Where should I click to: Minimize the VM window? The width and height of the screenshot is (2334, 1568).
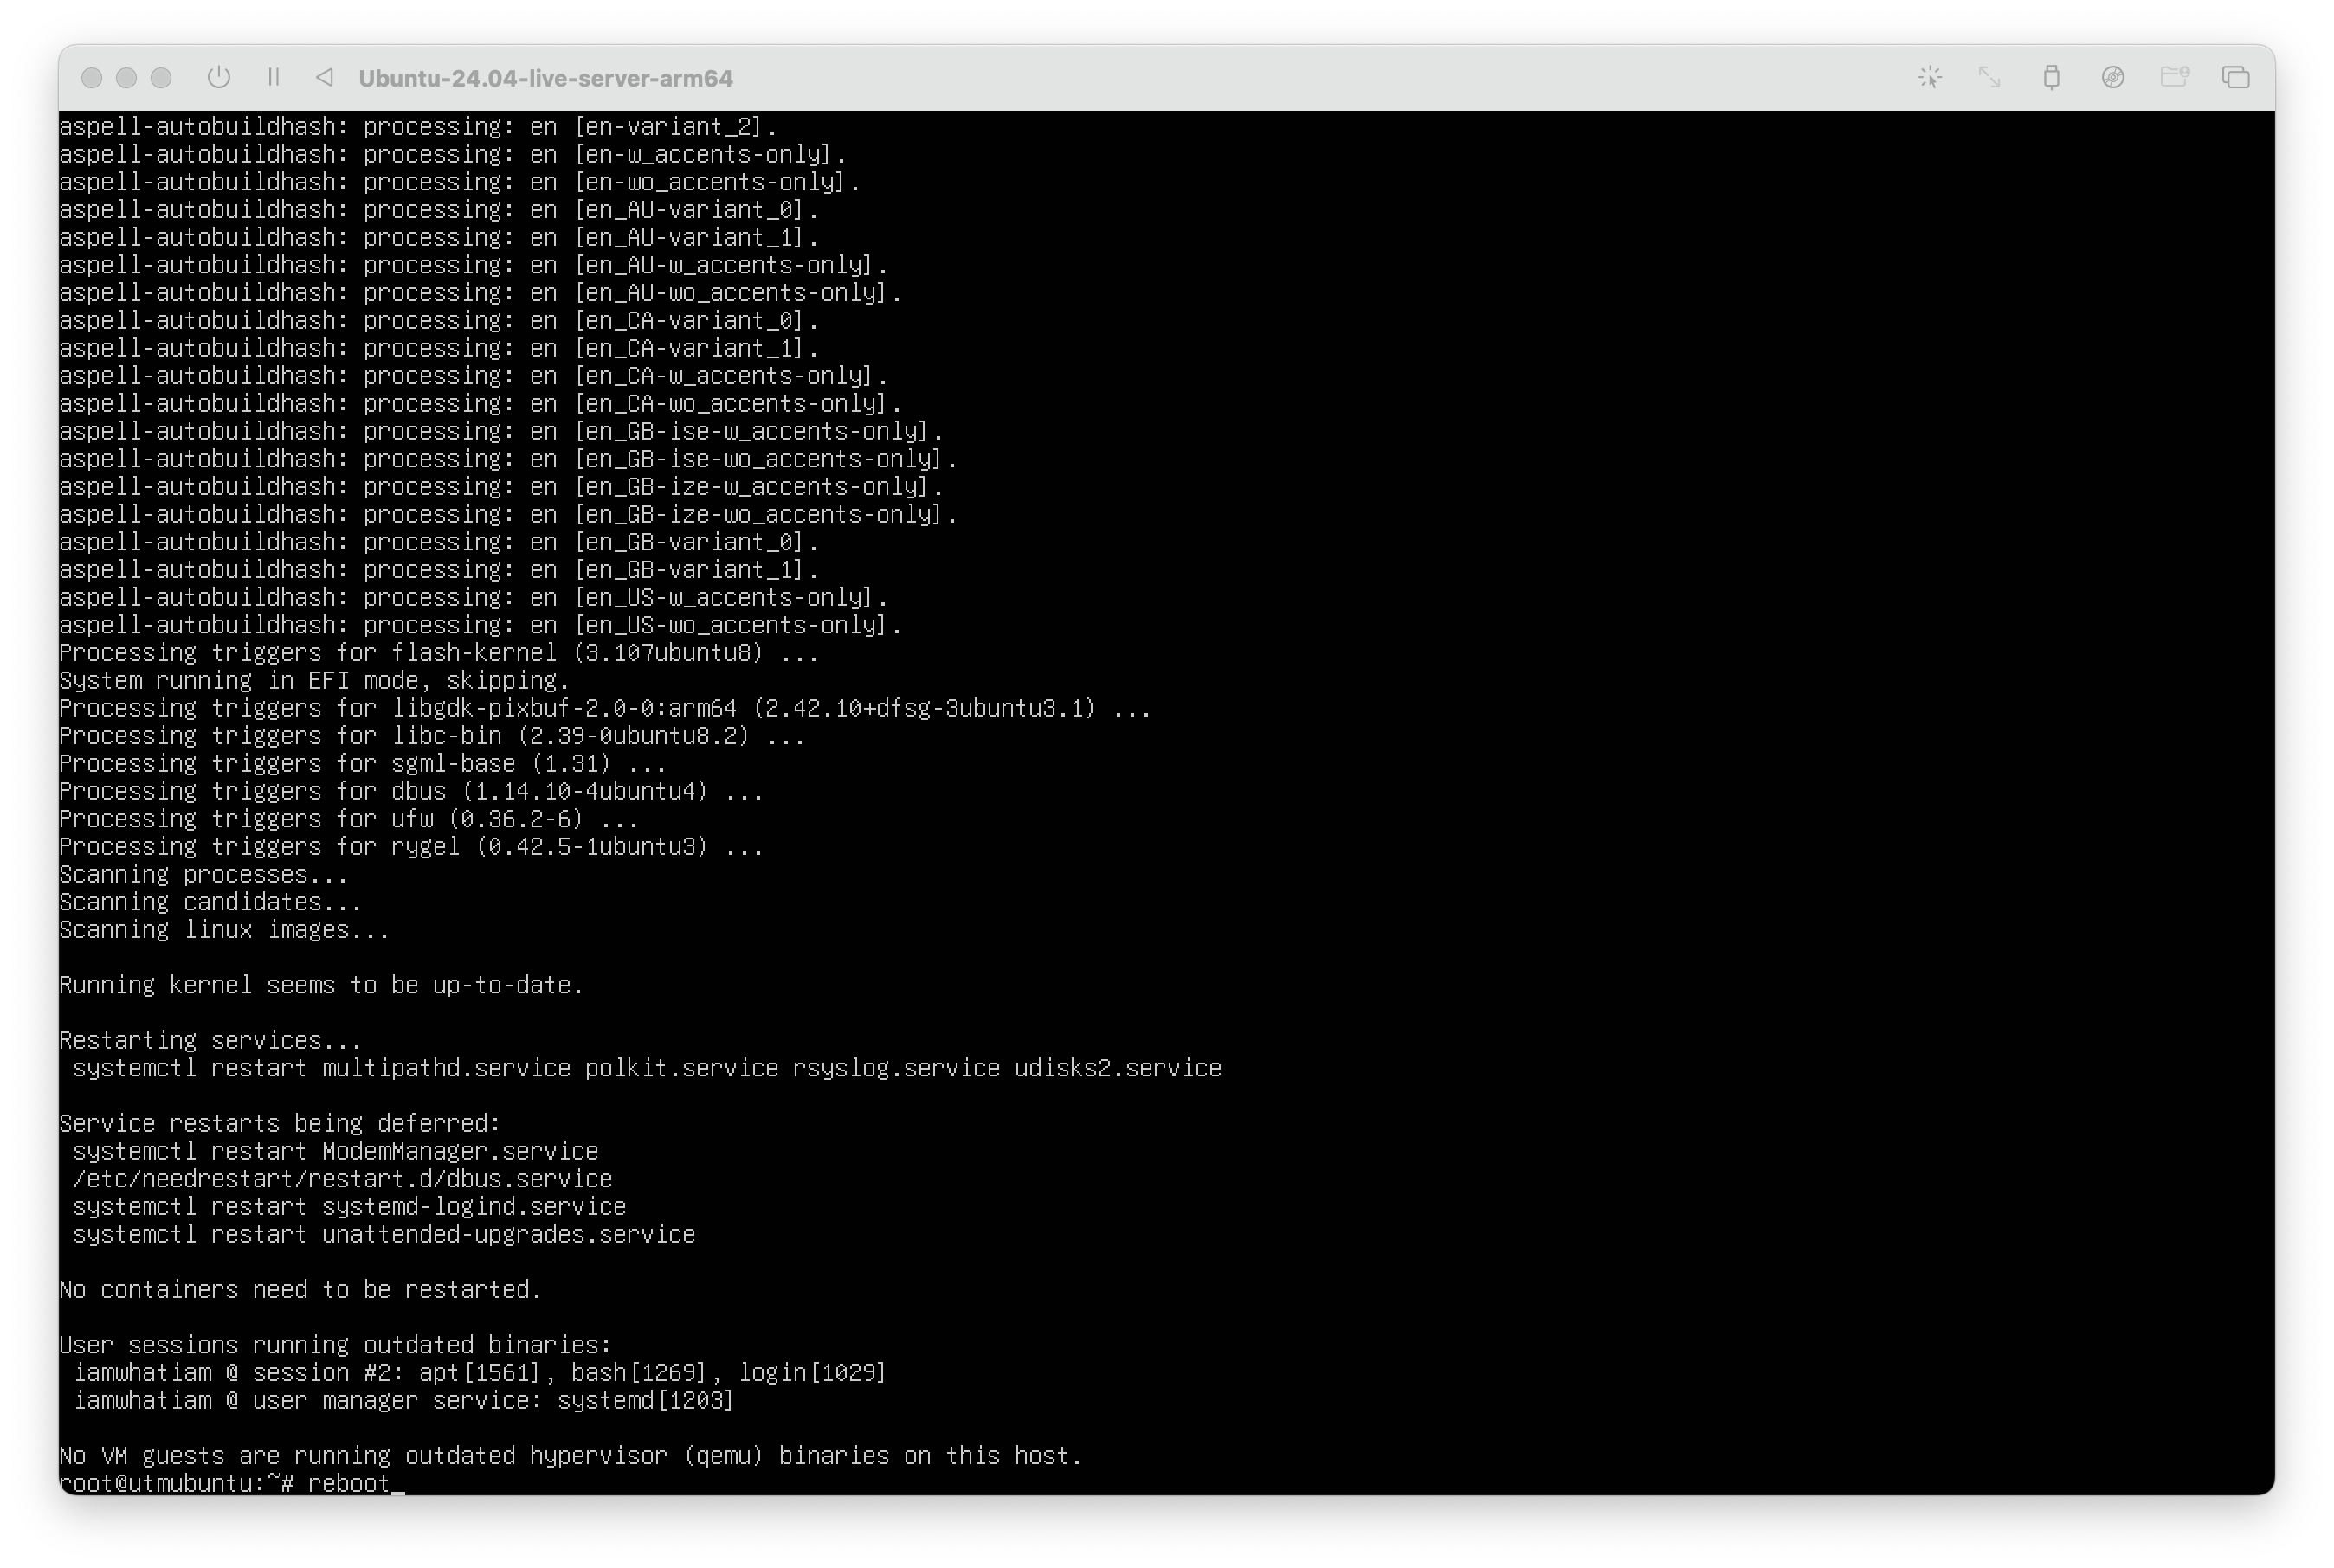click(126, 78)
